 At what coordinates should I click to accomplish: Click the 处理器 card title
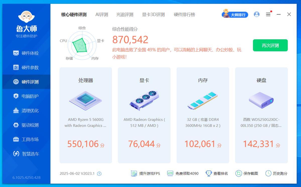(x=86, y=80)
